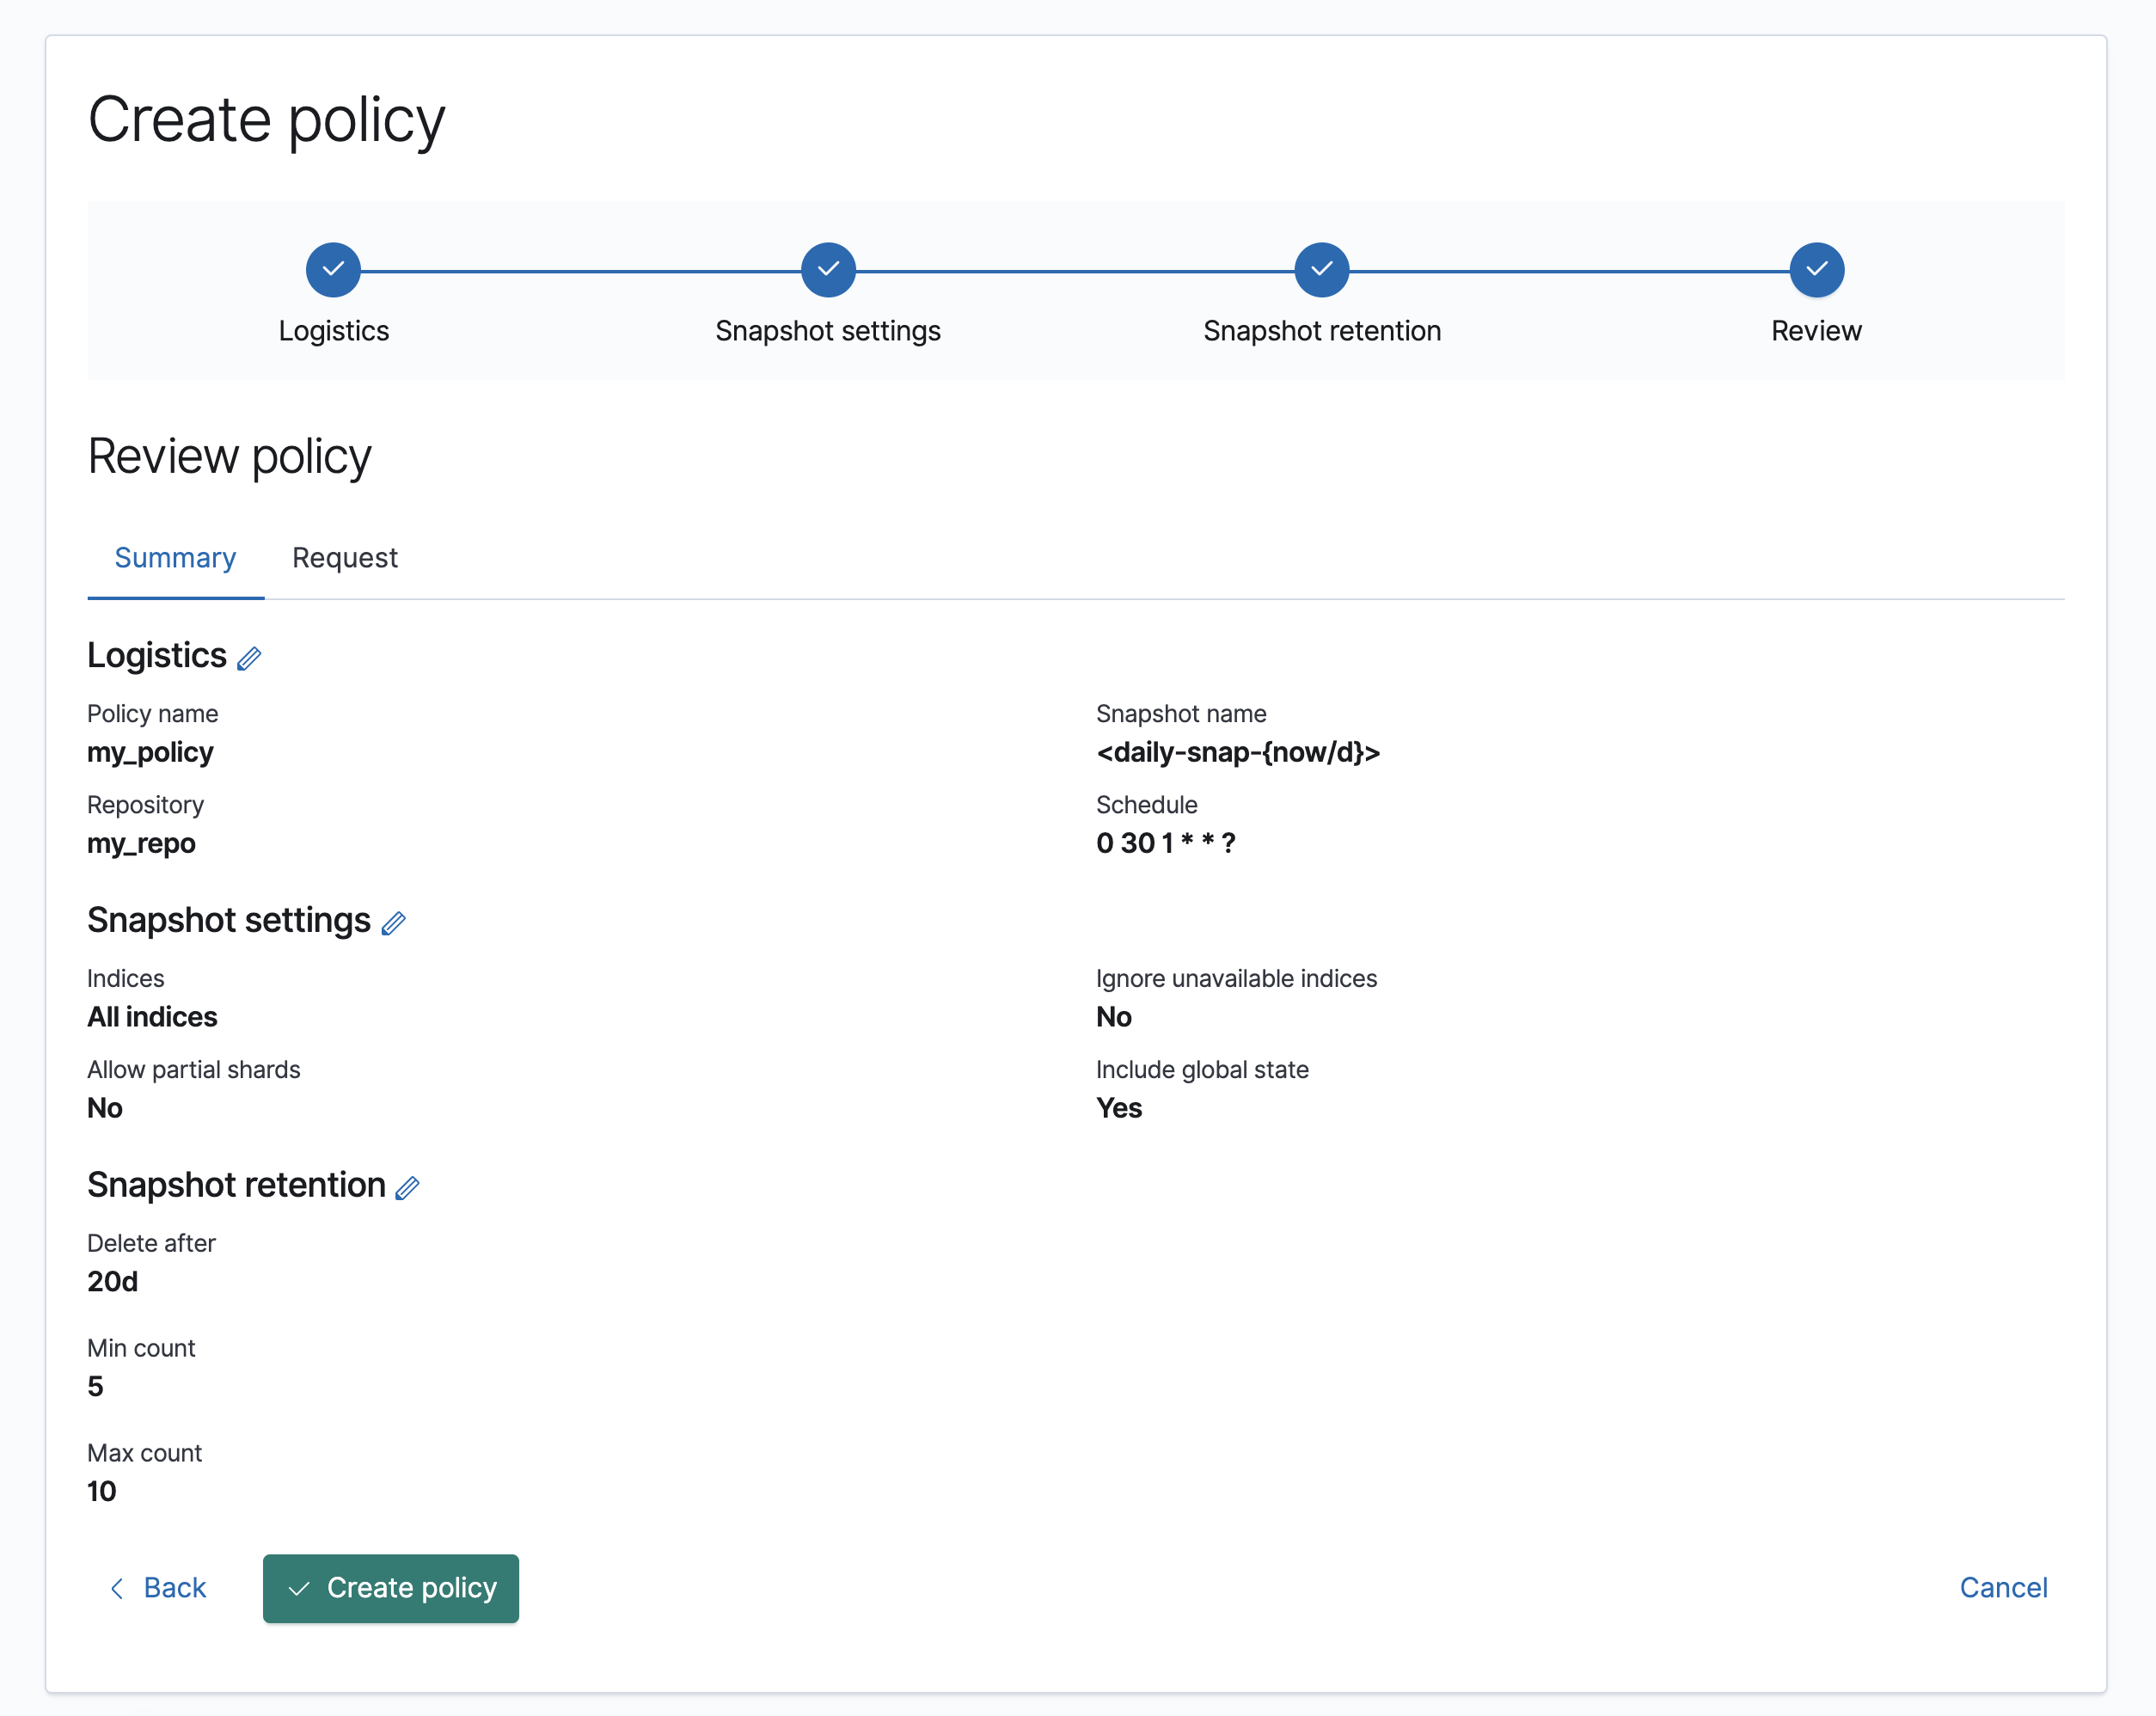The width and height of the screenshot is (2156, 1716).
Task: Click the Snapshot settings step label
Action: click(x=828, y=331)
